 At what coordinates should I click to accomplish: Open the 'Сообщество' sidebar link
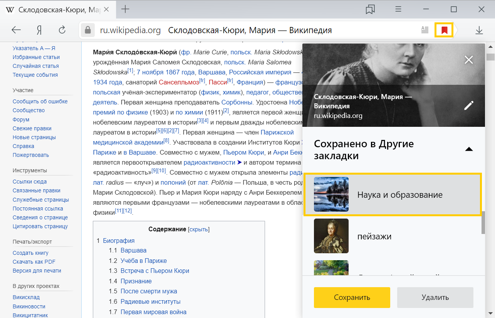coord(29,110)
